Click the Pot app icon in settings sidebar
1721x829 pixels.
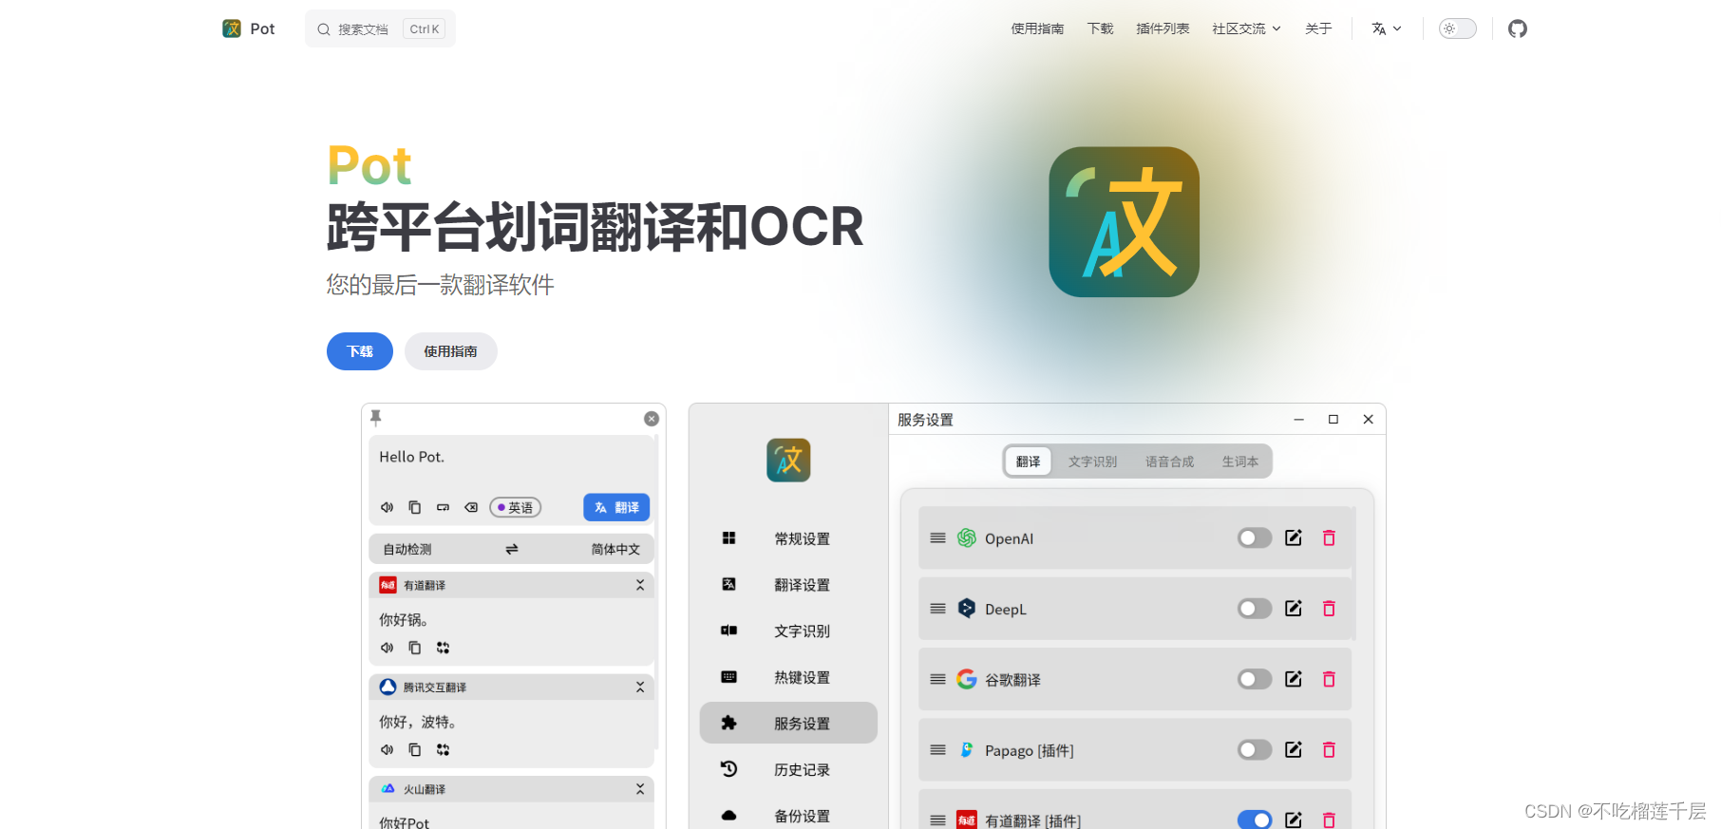coord(788,461)
